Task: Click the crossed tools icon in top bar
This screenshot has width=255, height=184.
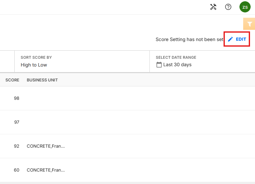Action: [213, 7]
